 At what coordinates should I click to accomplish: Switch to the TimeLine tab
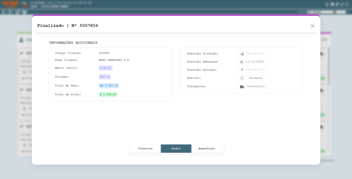[145, 149]
